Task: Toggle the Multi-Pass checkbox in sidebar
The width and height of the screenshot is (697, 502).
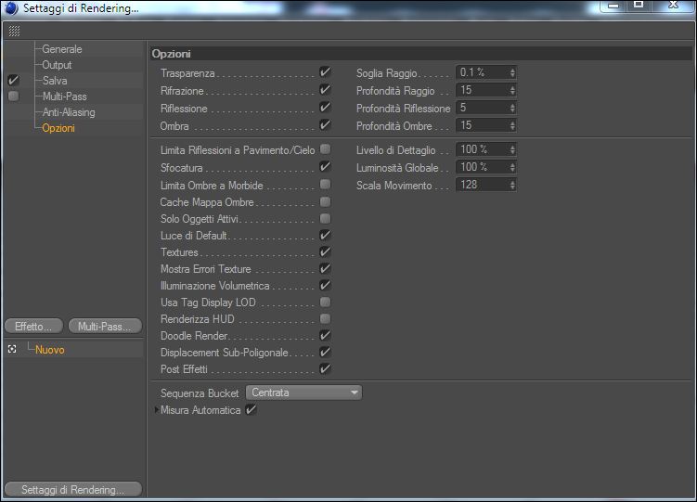Action: coord(13,96)
